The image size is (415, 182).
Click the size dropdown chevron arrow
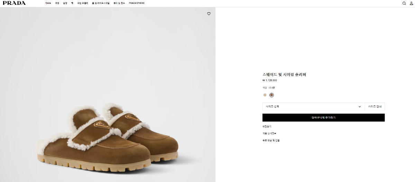click(x=360, y=107)
